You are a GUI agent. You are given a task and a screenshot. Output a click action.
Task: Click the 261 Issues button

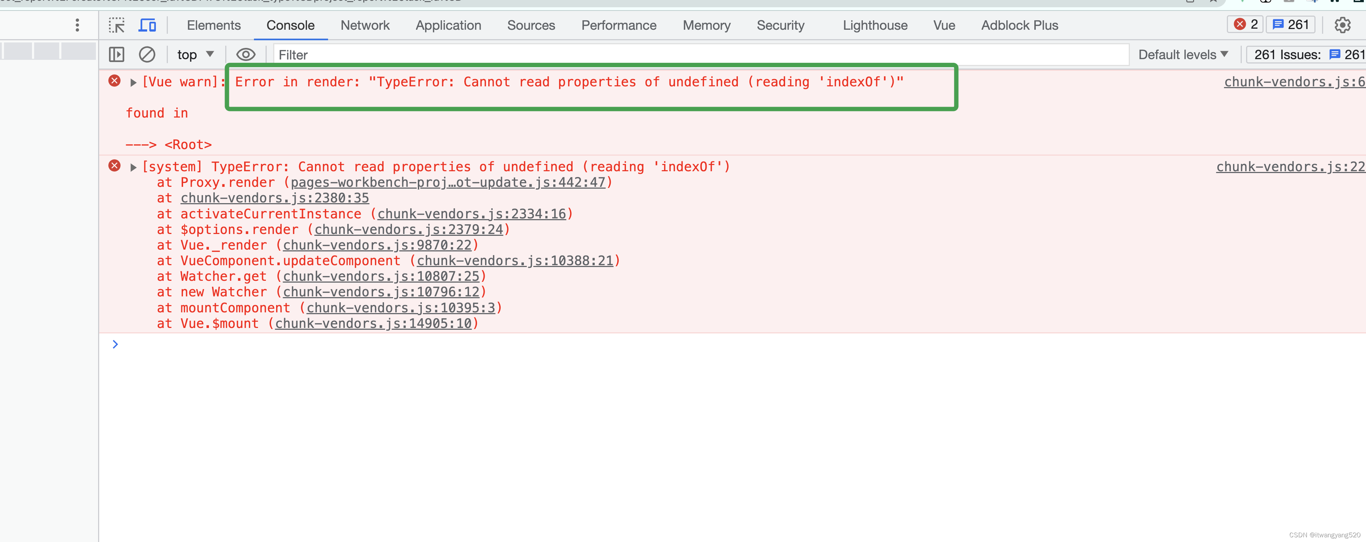coord(1306,54)
